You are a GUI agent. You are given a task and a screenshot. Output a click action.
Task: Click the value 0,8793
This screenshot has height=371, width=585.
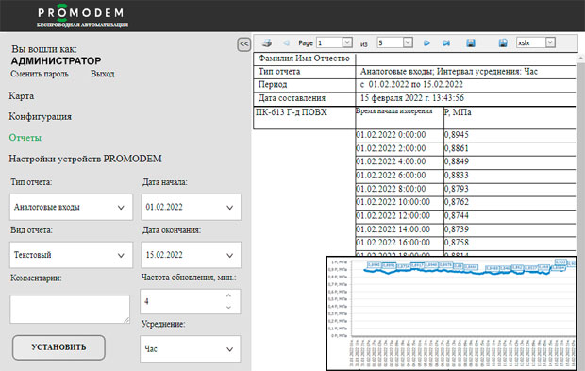pyautogui.click(x=457, y=189)
